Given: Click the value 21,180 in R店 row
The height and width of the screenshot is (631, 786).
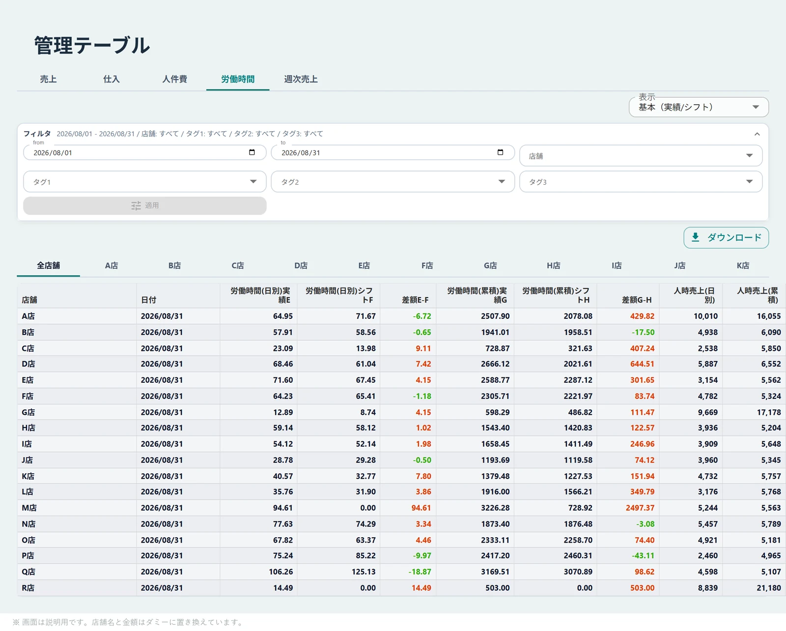Looking at the screenshot, I should pyautogui.click(x=769, y=588).
